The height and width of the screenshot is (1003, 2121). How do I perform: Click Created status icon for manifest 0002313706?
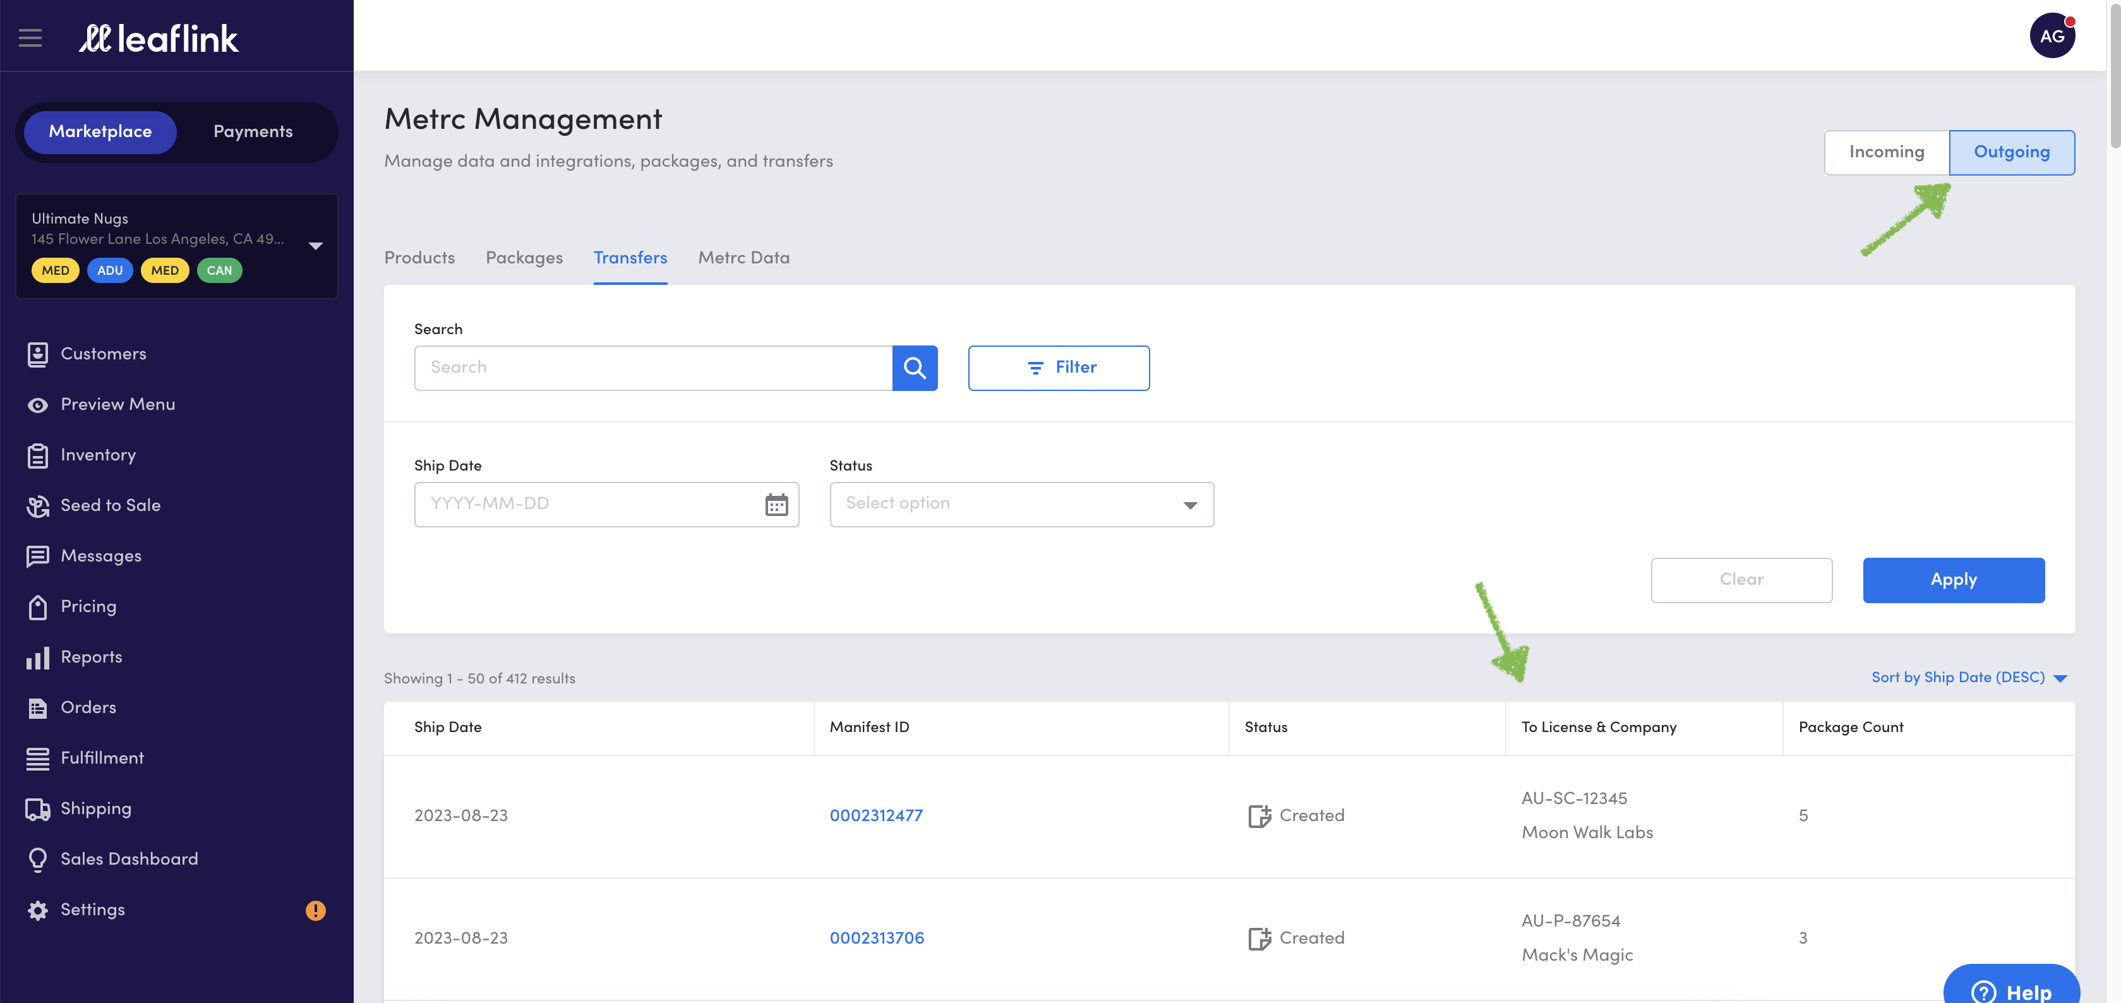coord(1259,938)
